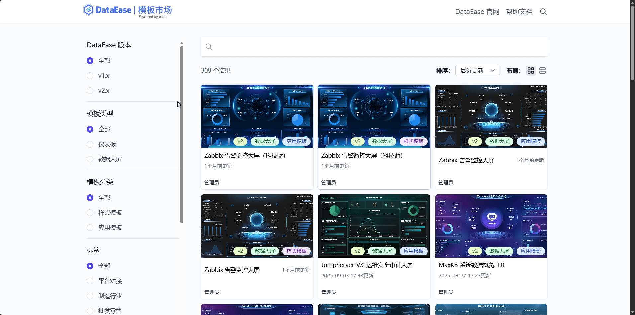
Task: Open JumpServer-V3-运维安全审计大屏 title
Action: coord(367,265)
